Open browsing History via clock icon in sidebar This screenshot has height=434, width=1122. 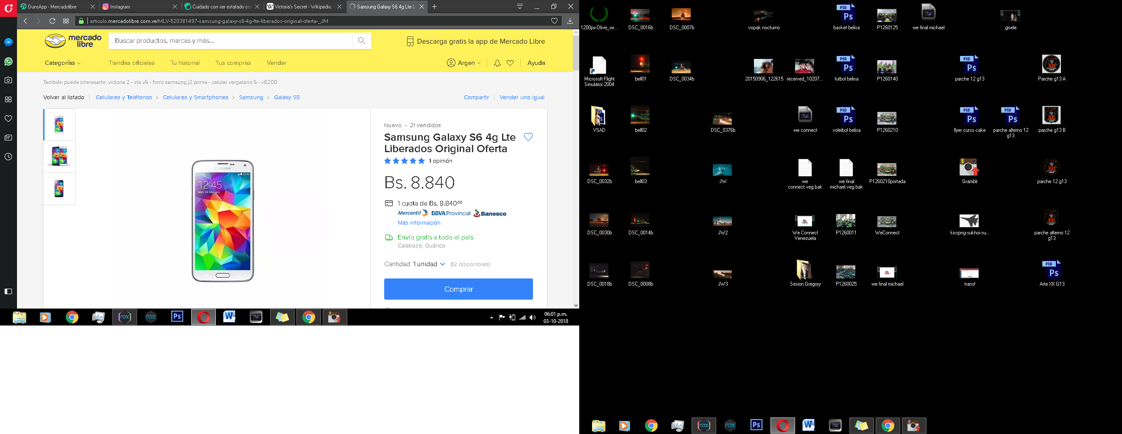8,157
